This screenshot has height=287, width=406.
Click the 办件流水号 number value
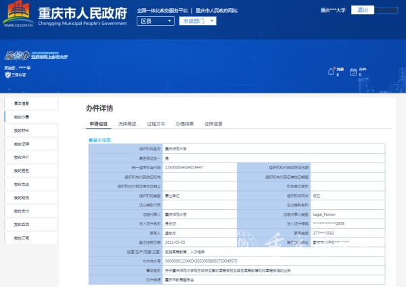178,259
